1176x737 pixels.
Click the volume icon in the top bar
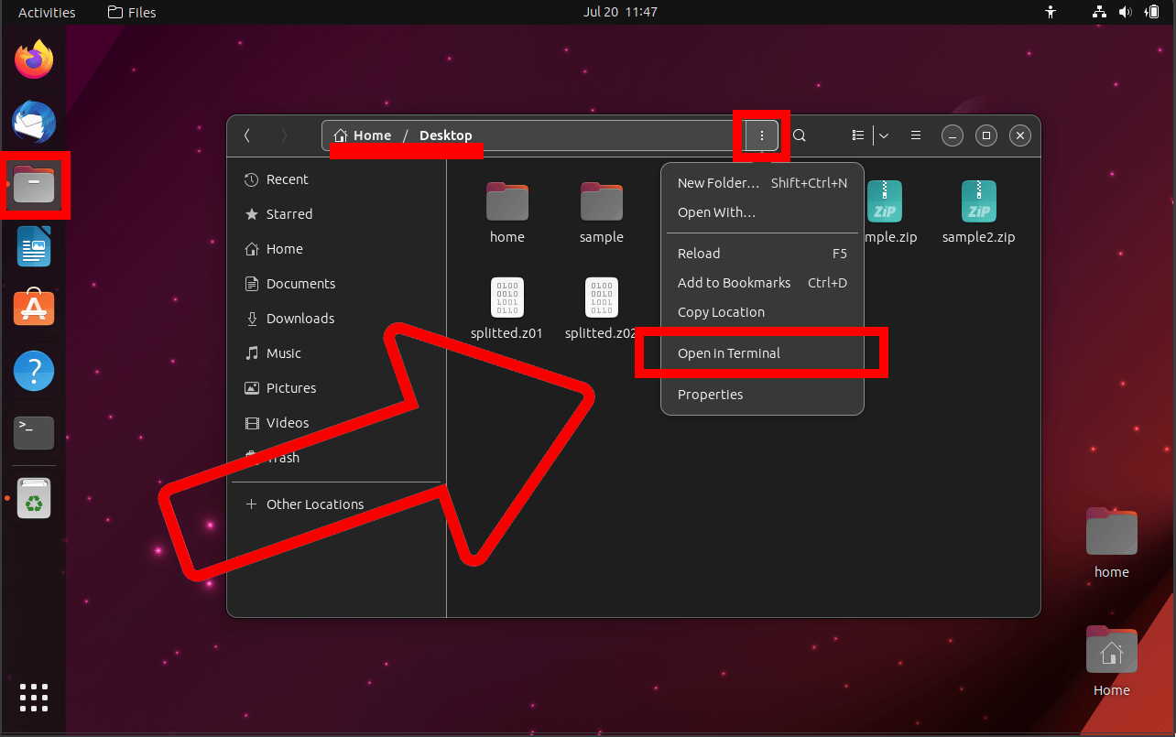click(1126, 12)
